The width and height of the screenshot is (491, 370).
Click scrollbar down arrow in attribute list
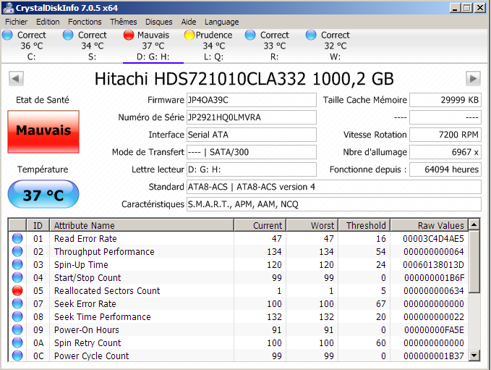[x=474, y=356]
